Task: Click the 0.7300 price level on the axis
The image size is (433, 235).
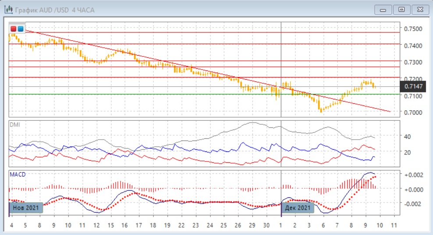Action: click(x=413, y=62)
